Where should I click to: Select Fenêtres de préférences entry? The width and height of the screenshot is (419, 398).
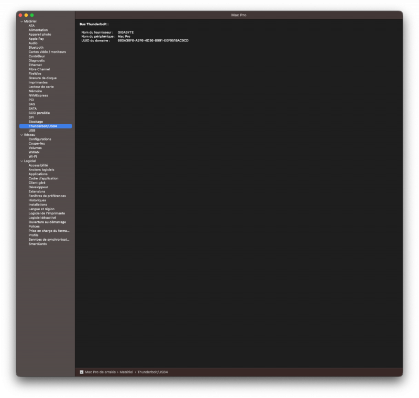point(47,196)
